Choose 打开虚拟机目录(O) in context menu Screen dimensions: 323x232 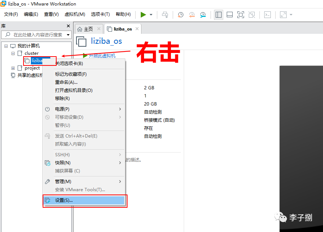[x=84, y=90]
